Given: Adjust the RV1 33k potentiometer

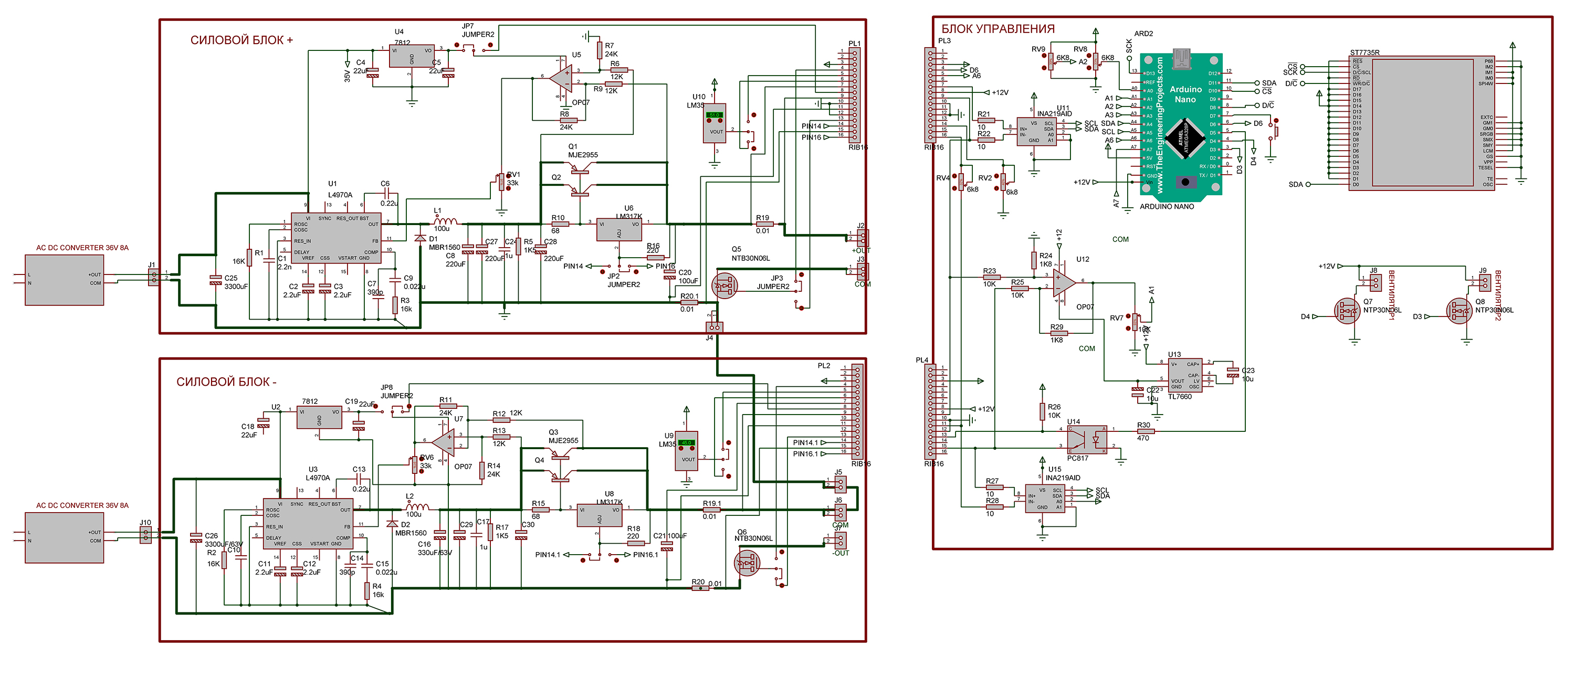Looking at the screenshot, I should coord(502,182).
